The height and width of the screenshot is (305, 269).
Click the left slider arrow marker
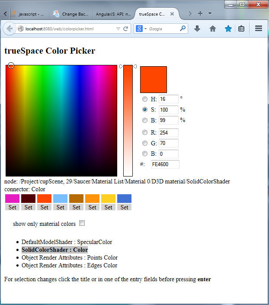pyautogui.click(x=121, y=67)
